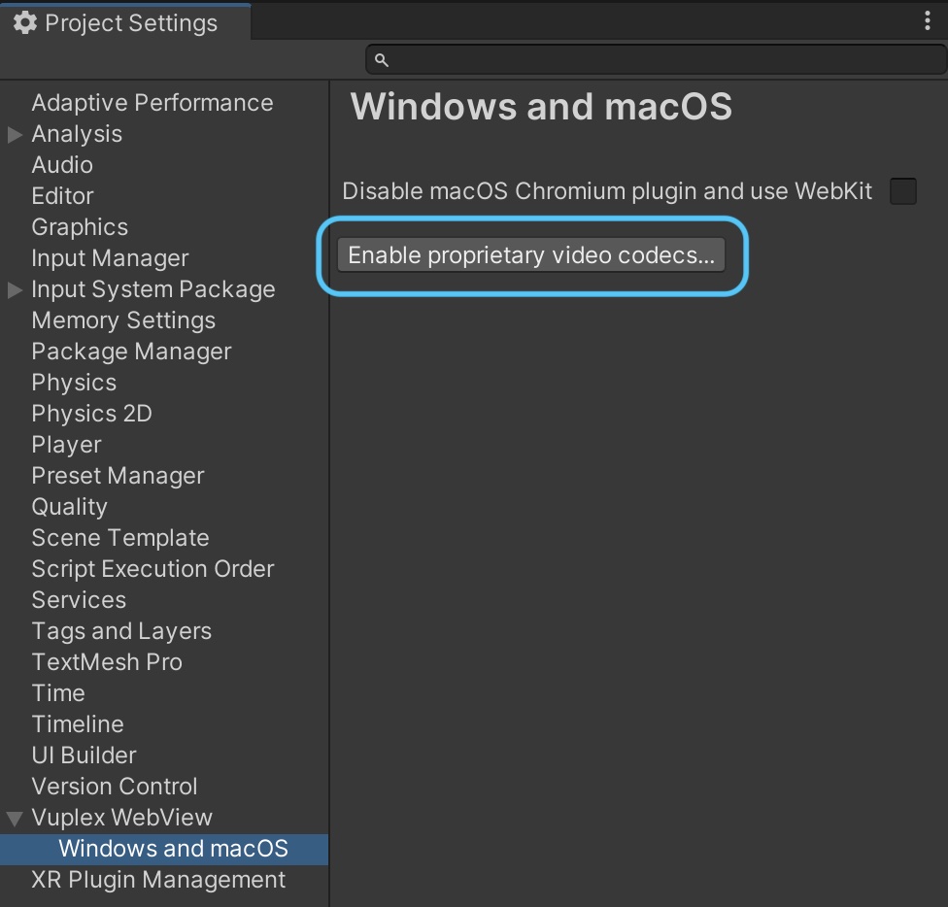The height and width of the screenshot is (907, 948).
Task: Open XR Plugin Management settings
Action: [158, 880]
